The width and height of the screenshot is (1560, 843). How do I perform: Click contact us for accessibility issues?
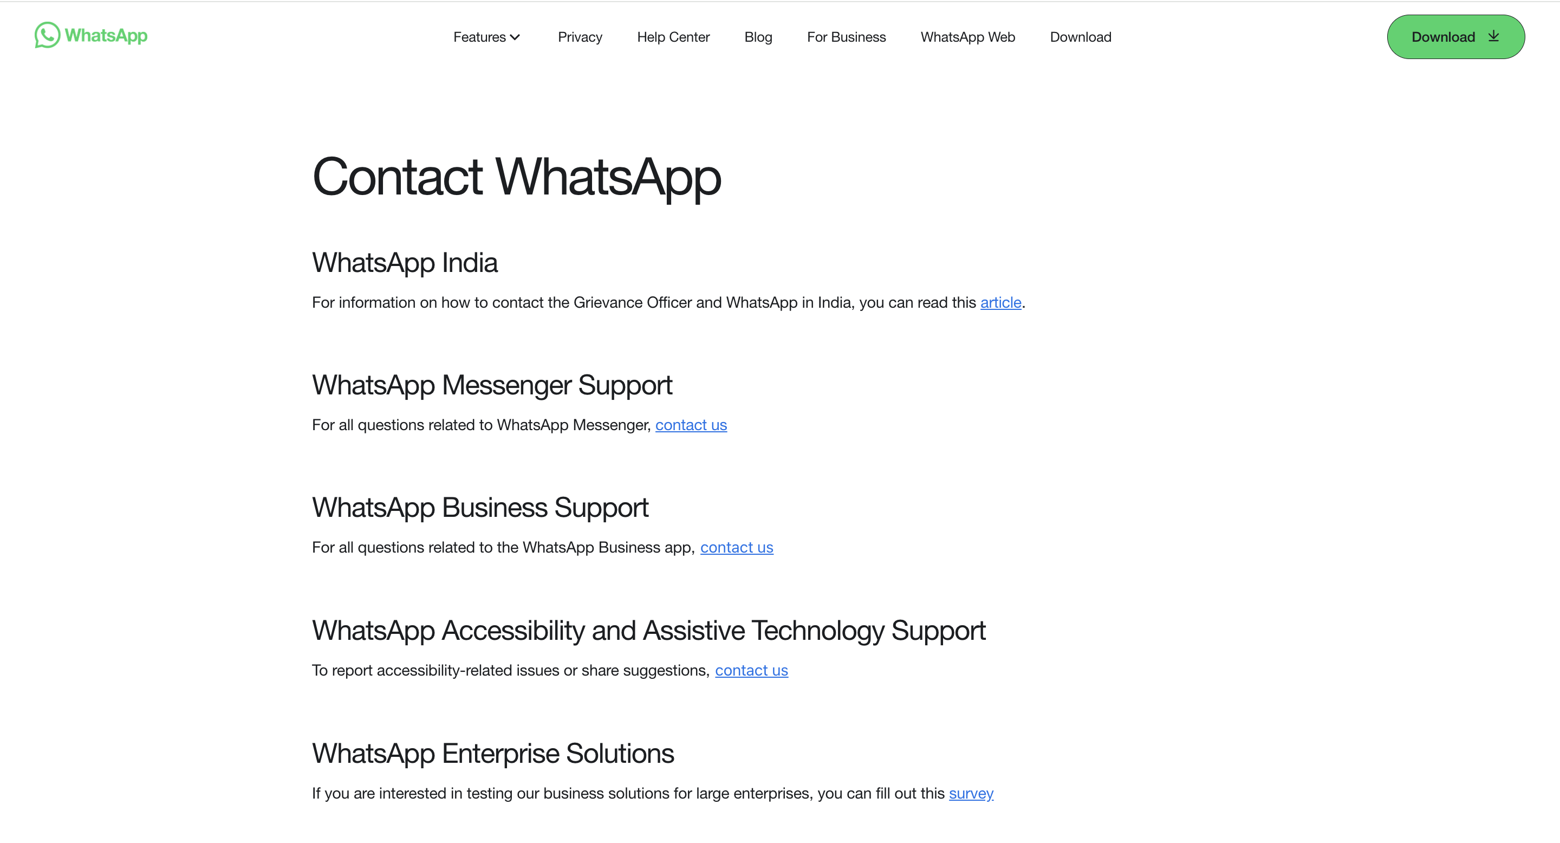click(751, 670)
